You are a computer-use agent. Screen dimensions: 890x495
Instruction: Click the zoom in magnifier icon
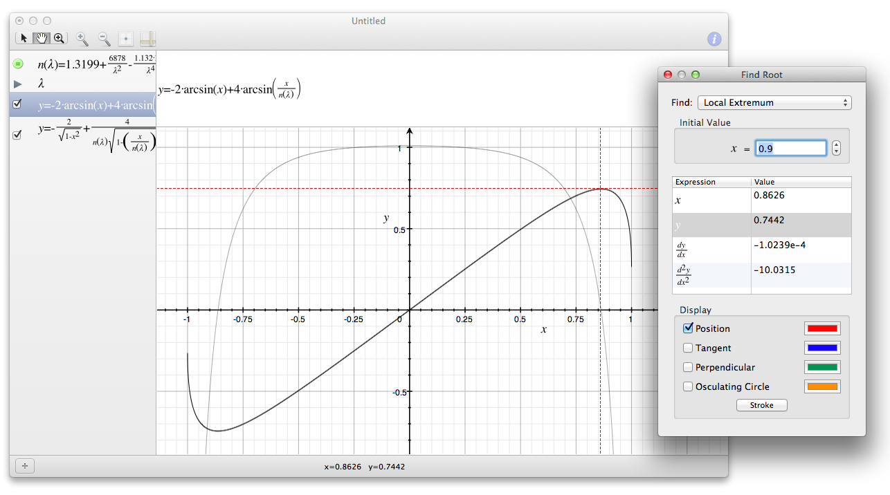point(82,39)
